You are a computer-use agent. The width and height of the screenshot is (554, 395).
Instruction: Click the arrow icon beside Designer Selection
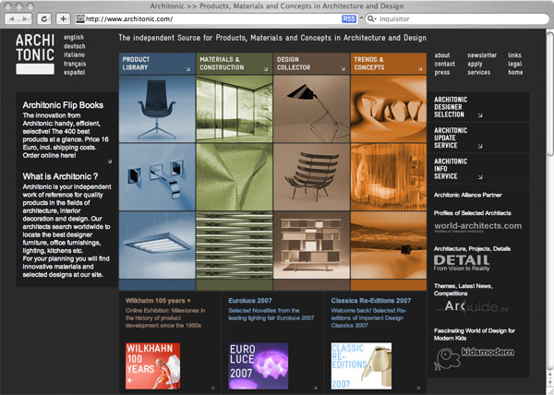coord(480,115)
